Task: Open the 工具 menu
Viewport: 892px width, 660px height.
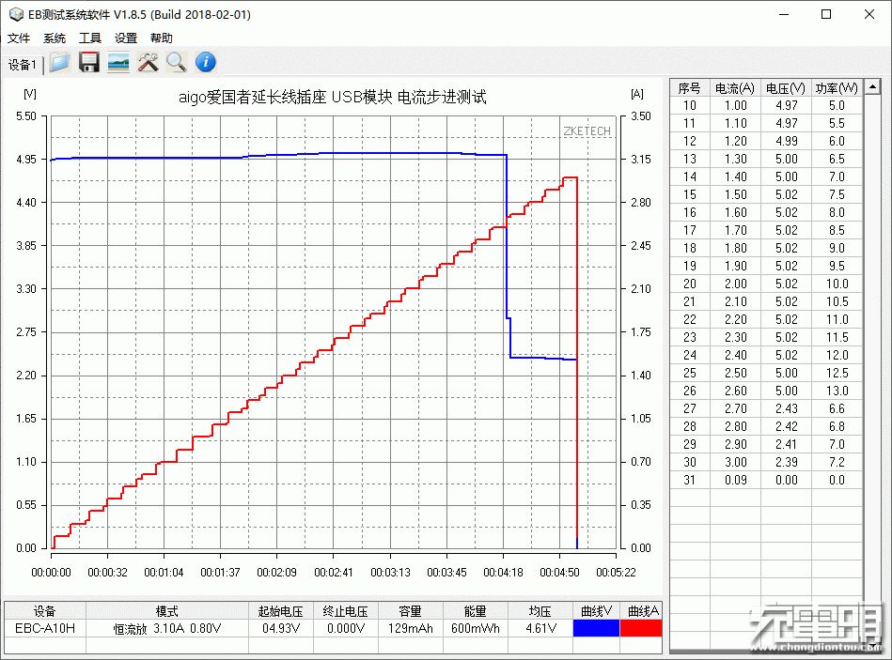Action: 90,38
